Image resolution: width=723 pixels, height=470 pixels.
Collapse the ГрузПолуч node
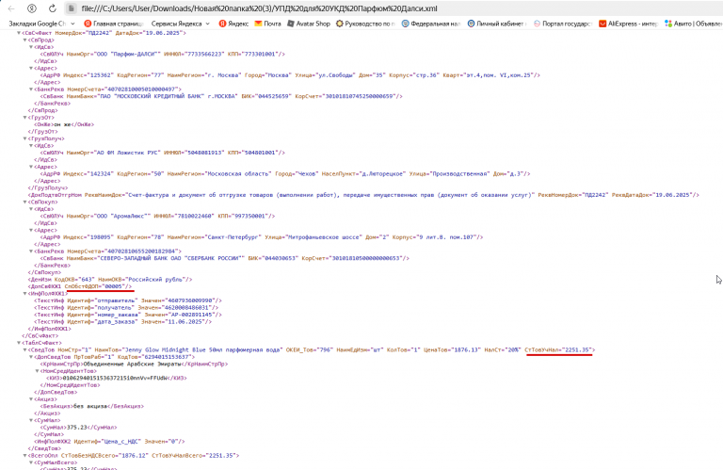point(24,138)
